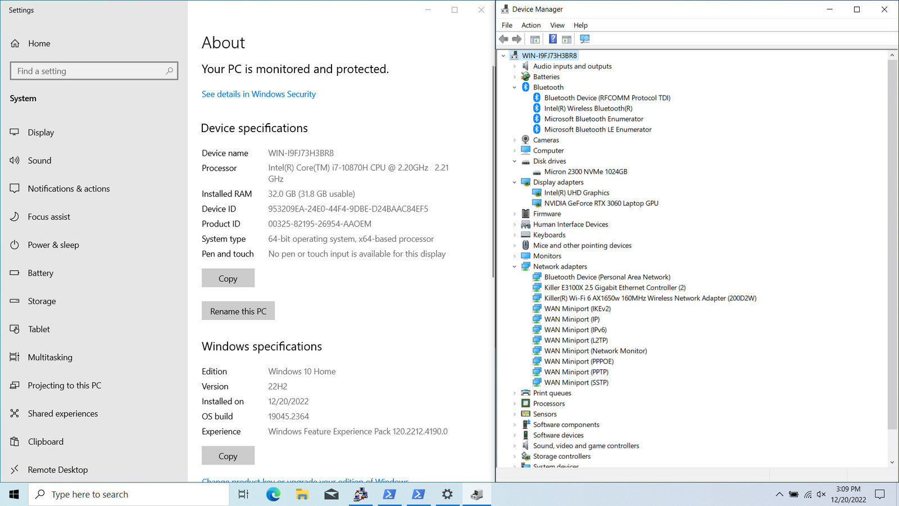Collapse the WIN-I9FJ73H3BR8 root node
899x506 pixels.
tap(503, 56)
